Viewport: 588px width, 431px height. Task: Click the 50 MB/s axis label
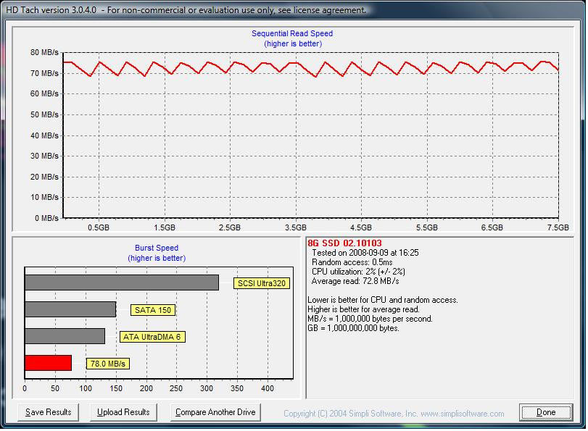(44, 114)
